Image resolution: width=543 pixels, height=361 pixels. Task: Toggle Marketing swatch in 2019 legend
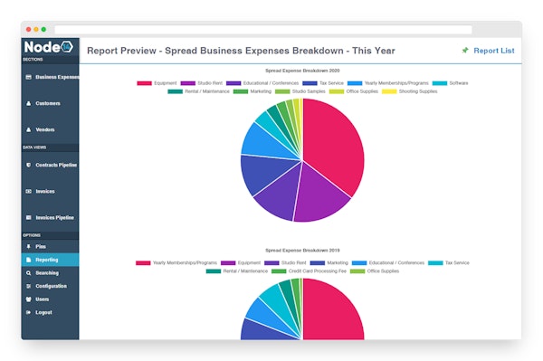point(318,263)
